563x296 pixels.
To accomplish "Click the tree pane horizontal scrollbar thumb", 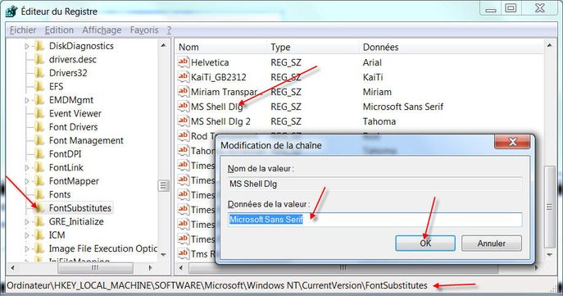I will point(95,267).
